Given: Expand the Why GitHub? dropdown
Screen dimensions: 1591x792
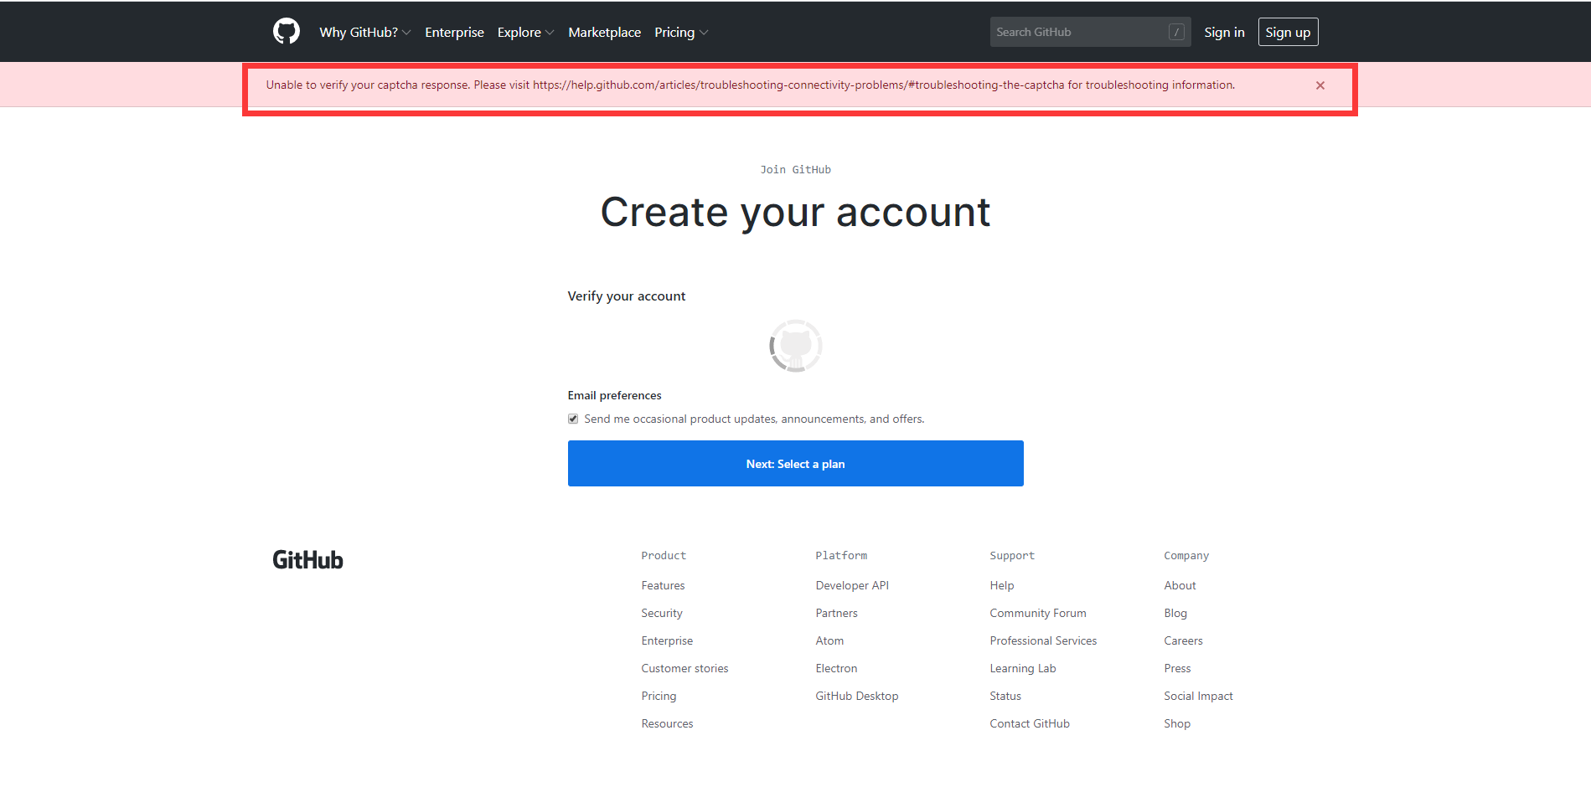Looking at the screenshot, I should (x=364, y=32).
